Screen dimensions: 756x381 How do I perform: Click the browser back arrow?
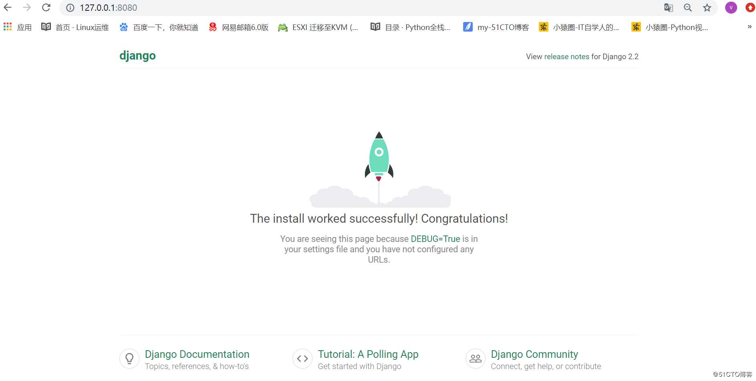pos(8,8)
